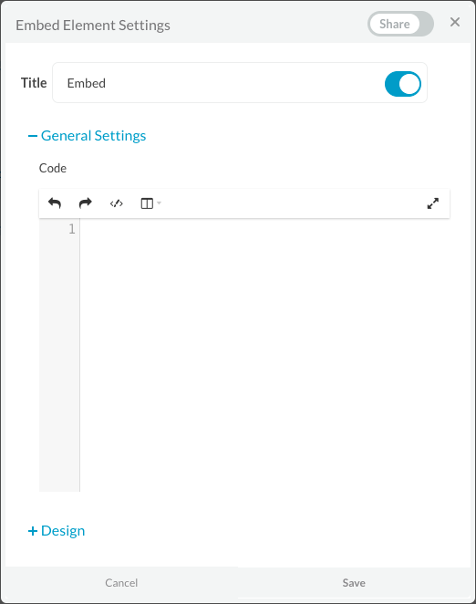The height and width of the screenshot is (604, 476).
Task: Click the undo arrow in code toolbar
Action: pos(55,203)
